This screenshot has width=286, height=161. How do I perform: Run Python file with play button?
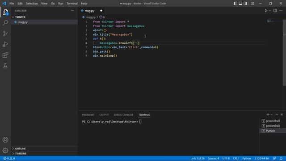(x=266, y=11)
